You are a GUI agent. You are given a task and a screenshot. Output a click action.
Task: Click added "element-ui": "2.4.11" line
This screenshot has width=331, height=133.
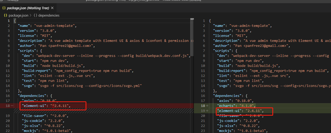tap(241, 111)
